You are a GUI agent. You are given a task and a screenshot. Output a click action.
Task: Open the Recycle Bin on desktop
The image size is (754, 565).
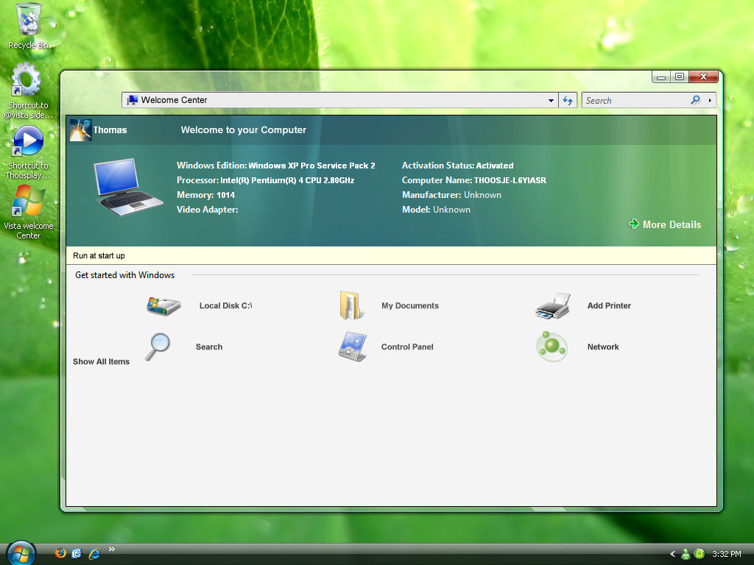[x=29, y=26]
